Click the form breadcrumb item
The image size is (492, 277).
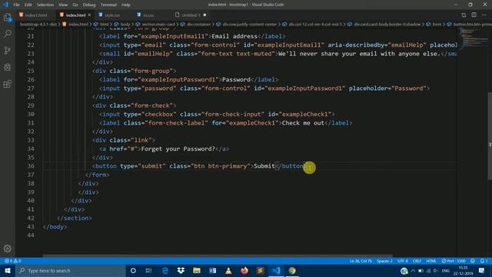pyautogui.click(x=437, y=24)
